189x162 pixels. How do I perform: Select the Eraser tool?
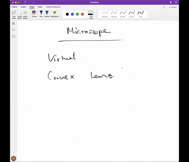click(34, 14)
